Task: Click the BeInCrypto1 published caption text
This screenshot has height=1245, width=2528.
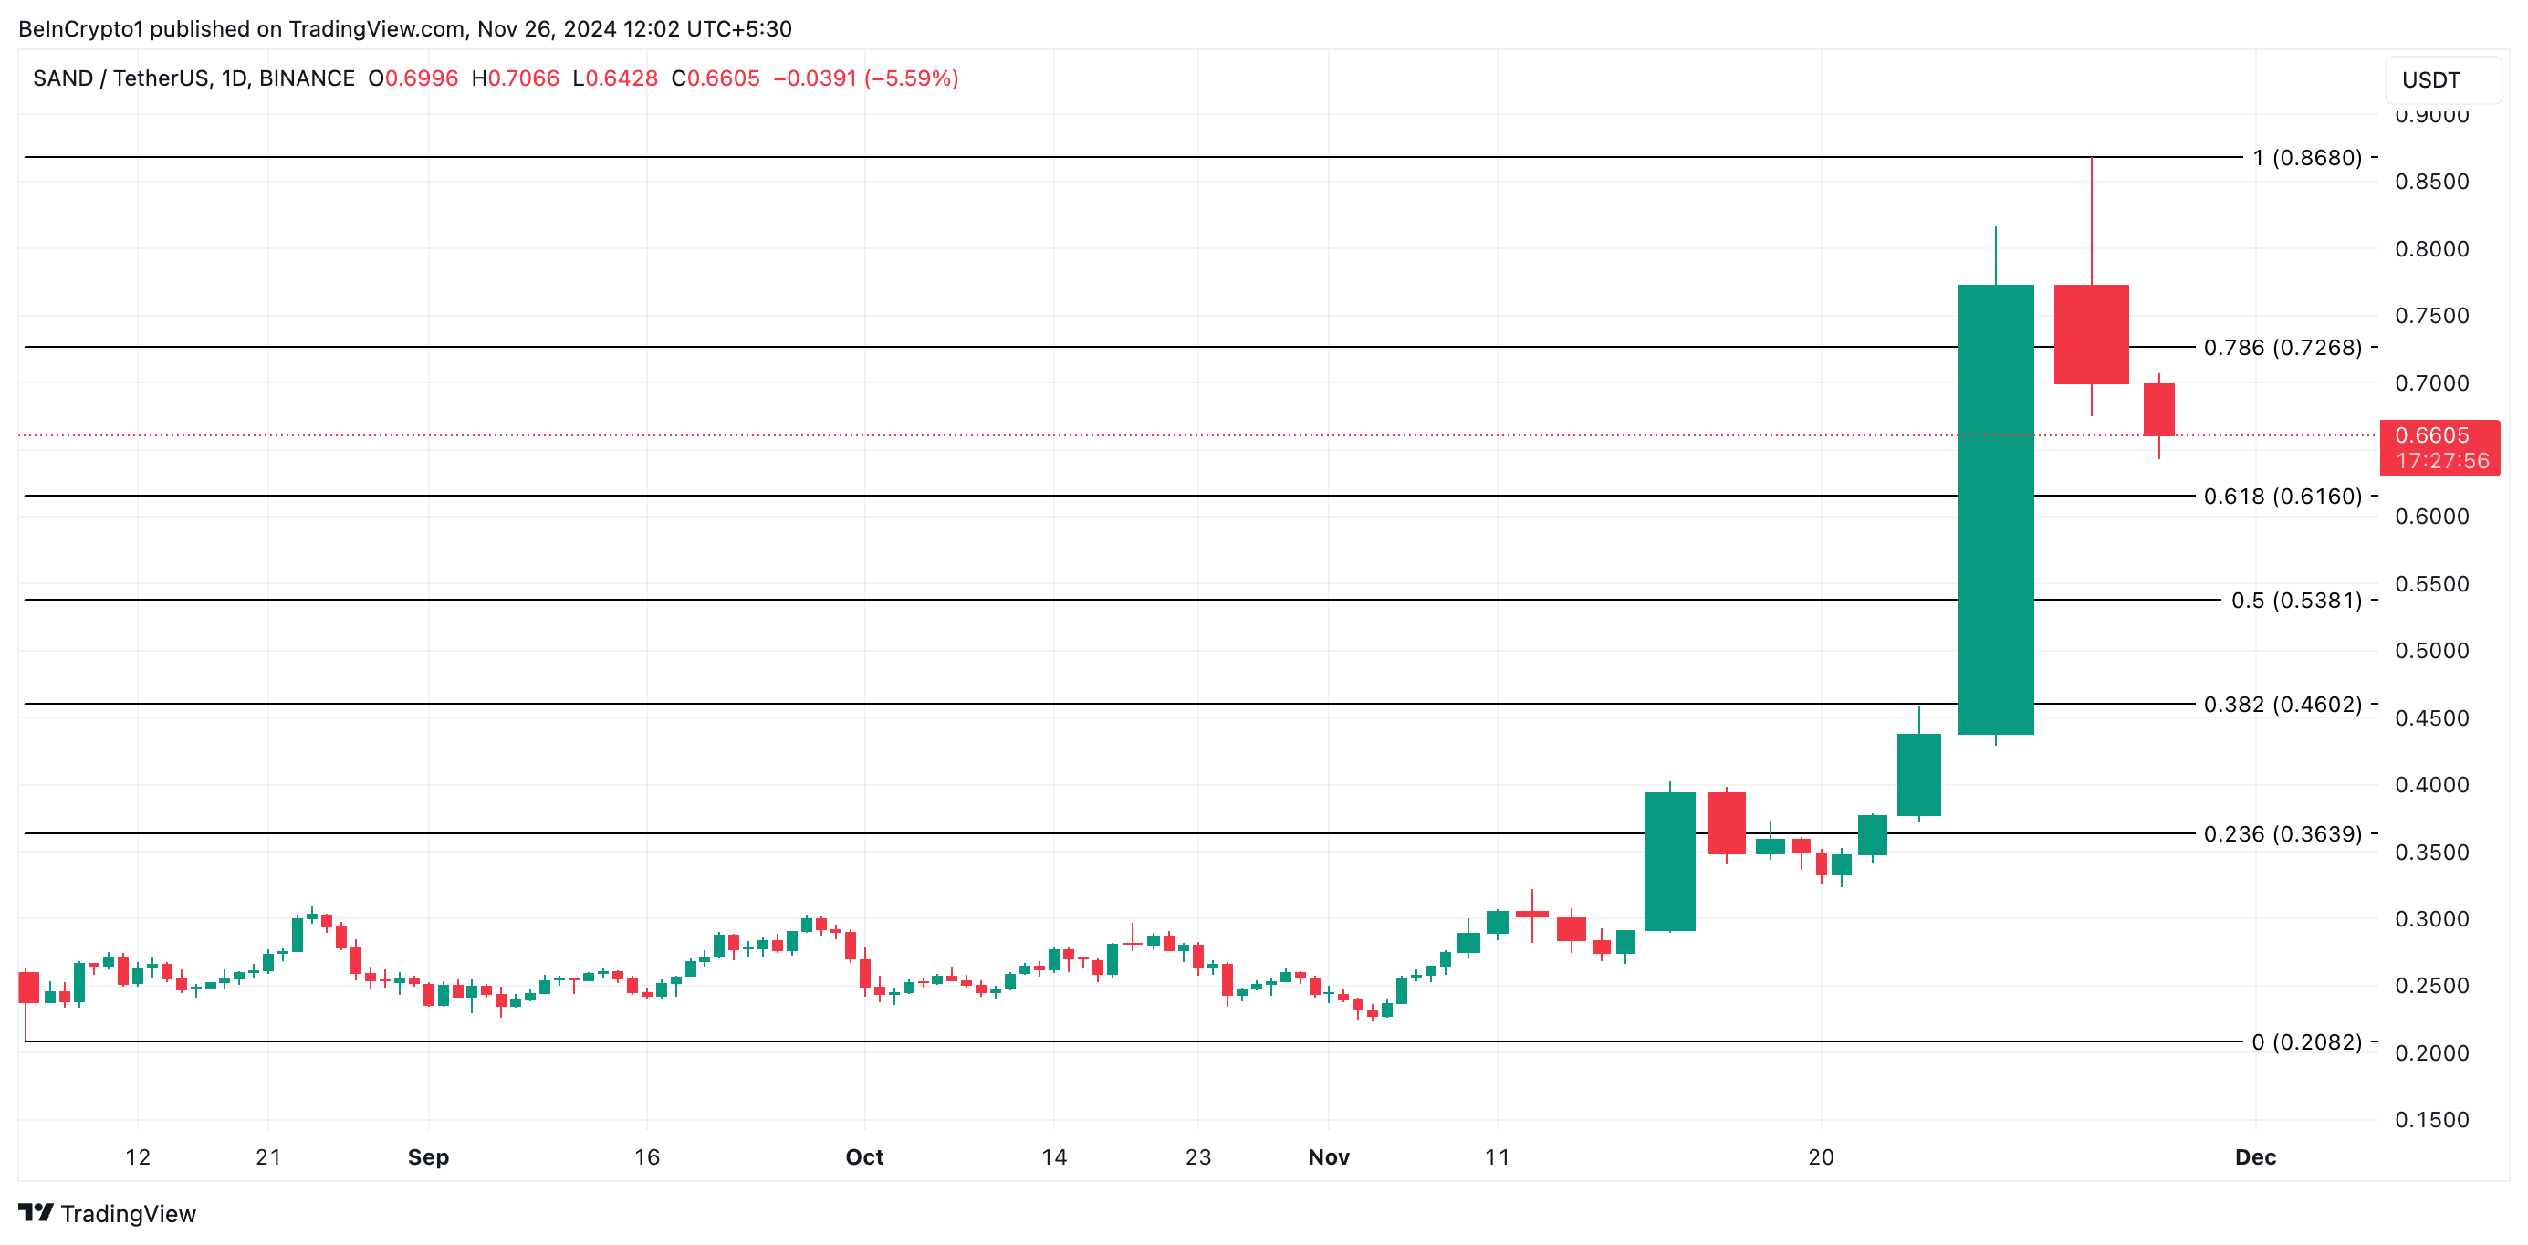Action: [x=404, y=28]
